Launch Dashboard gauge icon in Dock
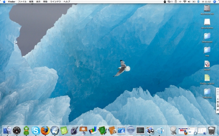The width and height of the screenshot is (219, 136). pyautogui.click(x=17, y=131)
